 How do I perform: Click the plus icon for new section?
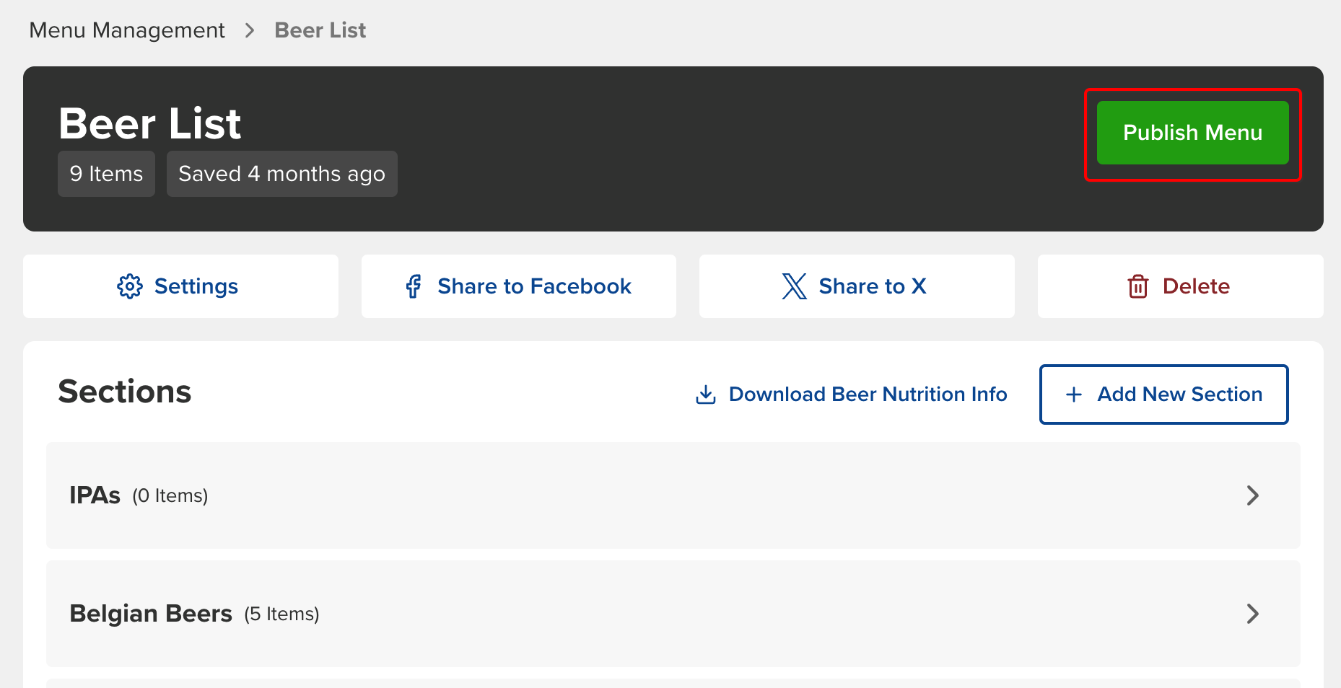pos(1074,394)
